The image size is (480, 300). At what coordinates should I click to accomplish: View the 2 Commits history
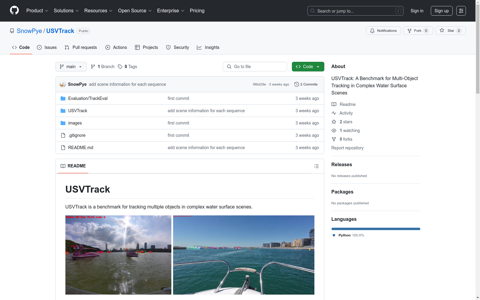(306, 84)
